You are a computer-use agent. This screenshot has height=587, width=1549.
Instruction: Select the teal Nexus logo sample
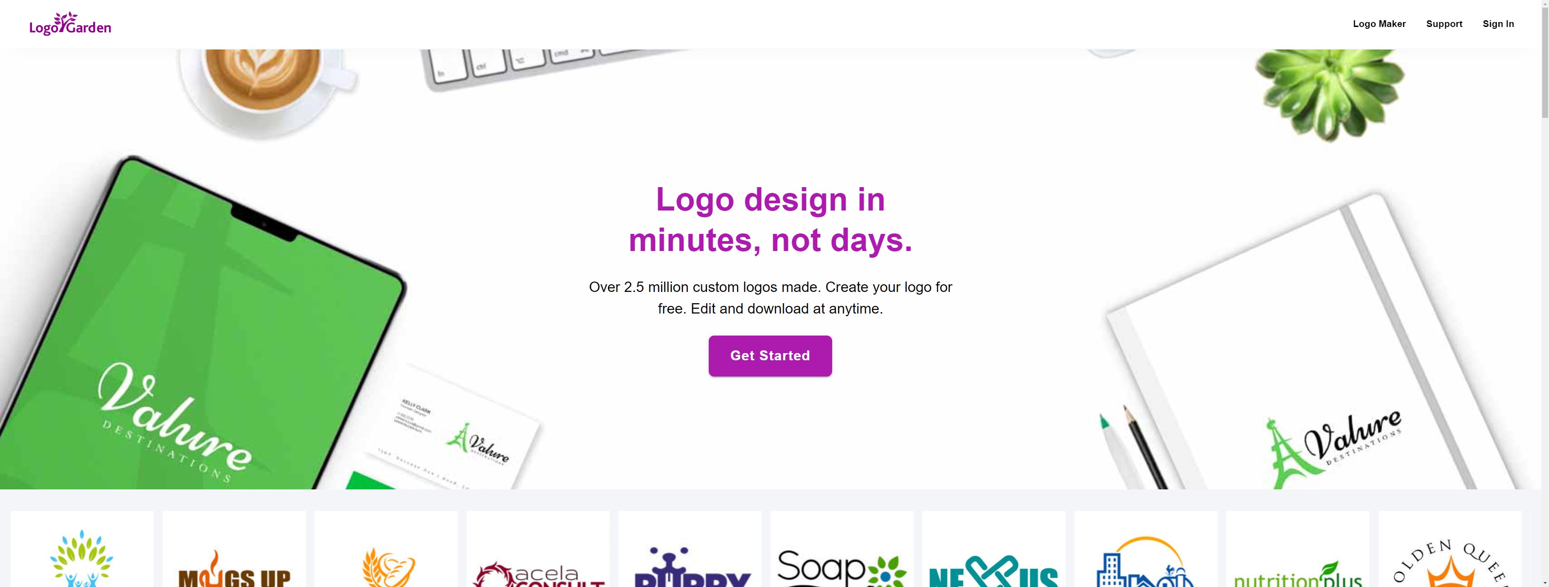[993, 549]
